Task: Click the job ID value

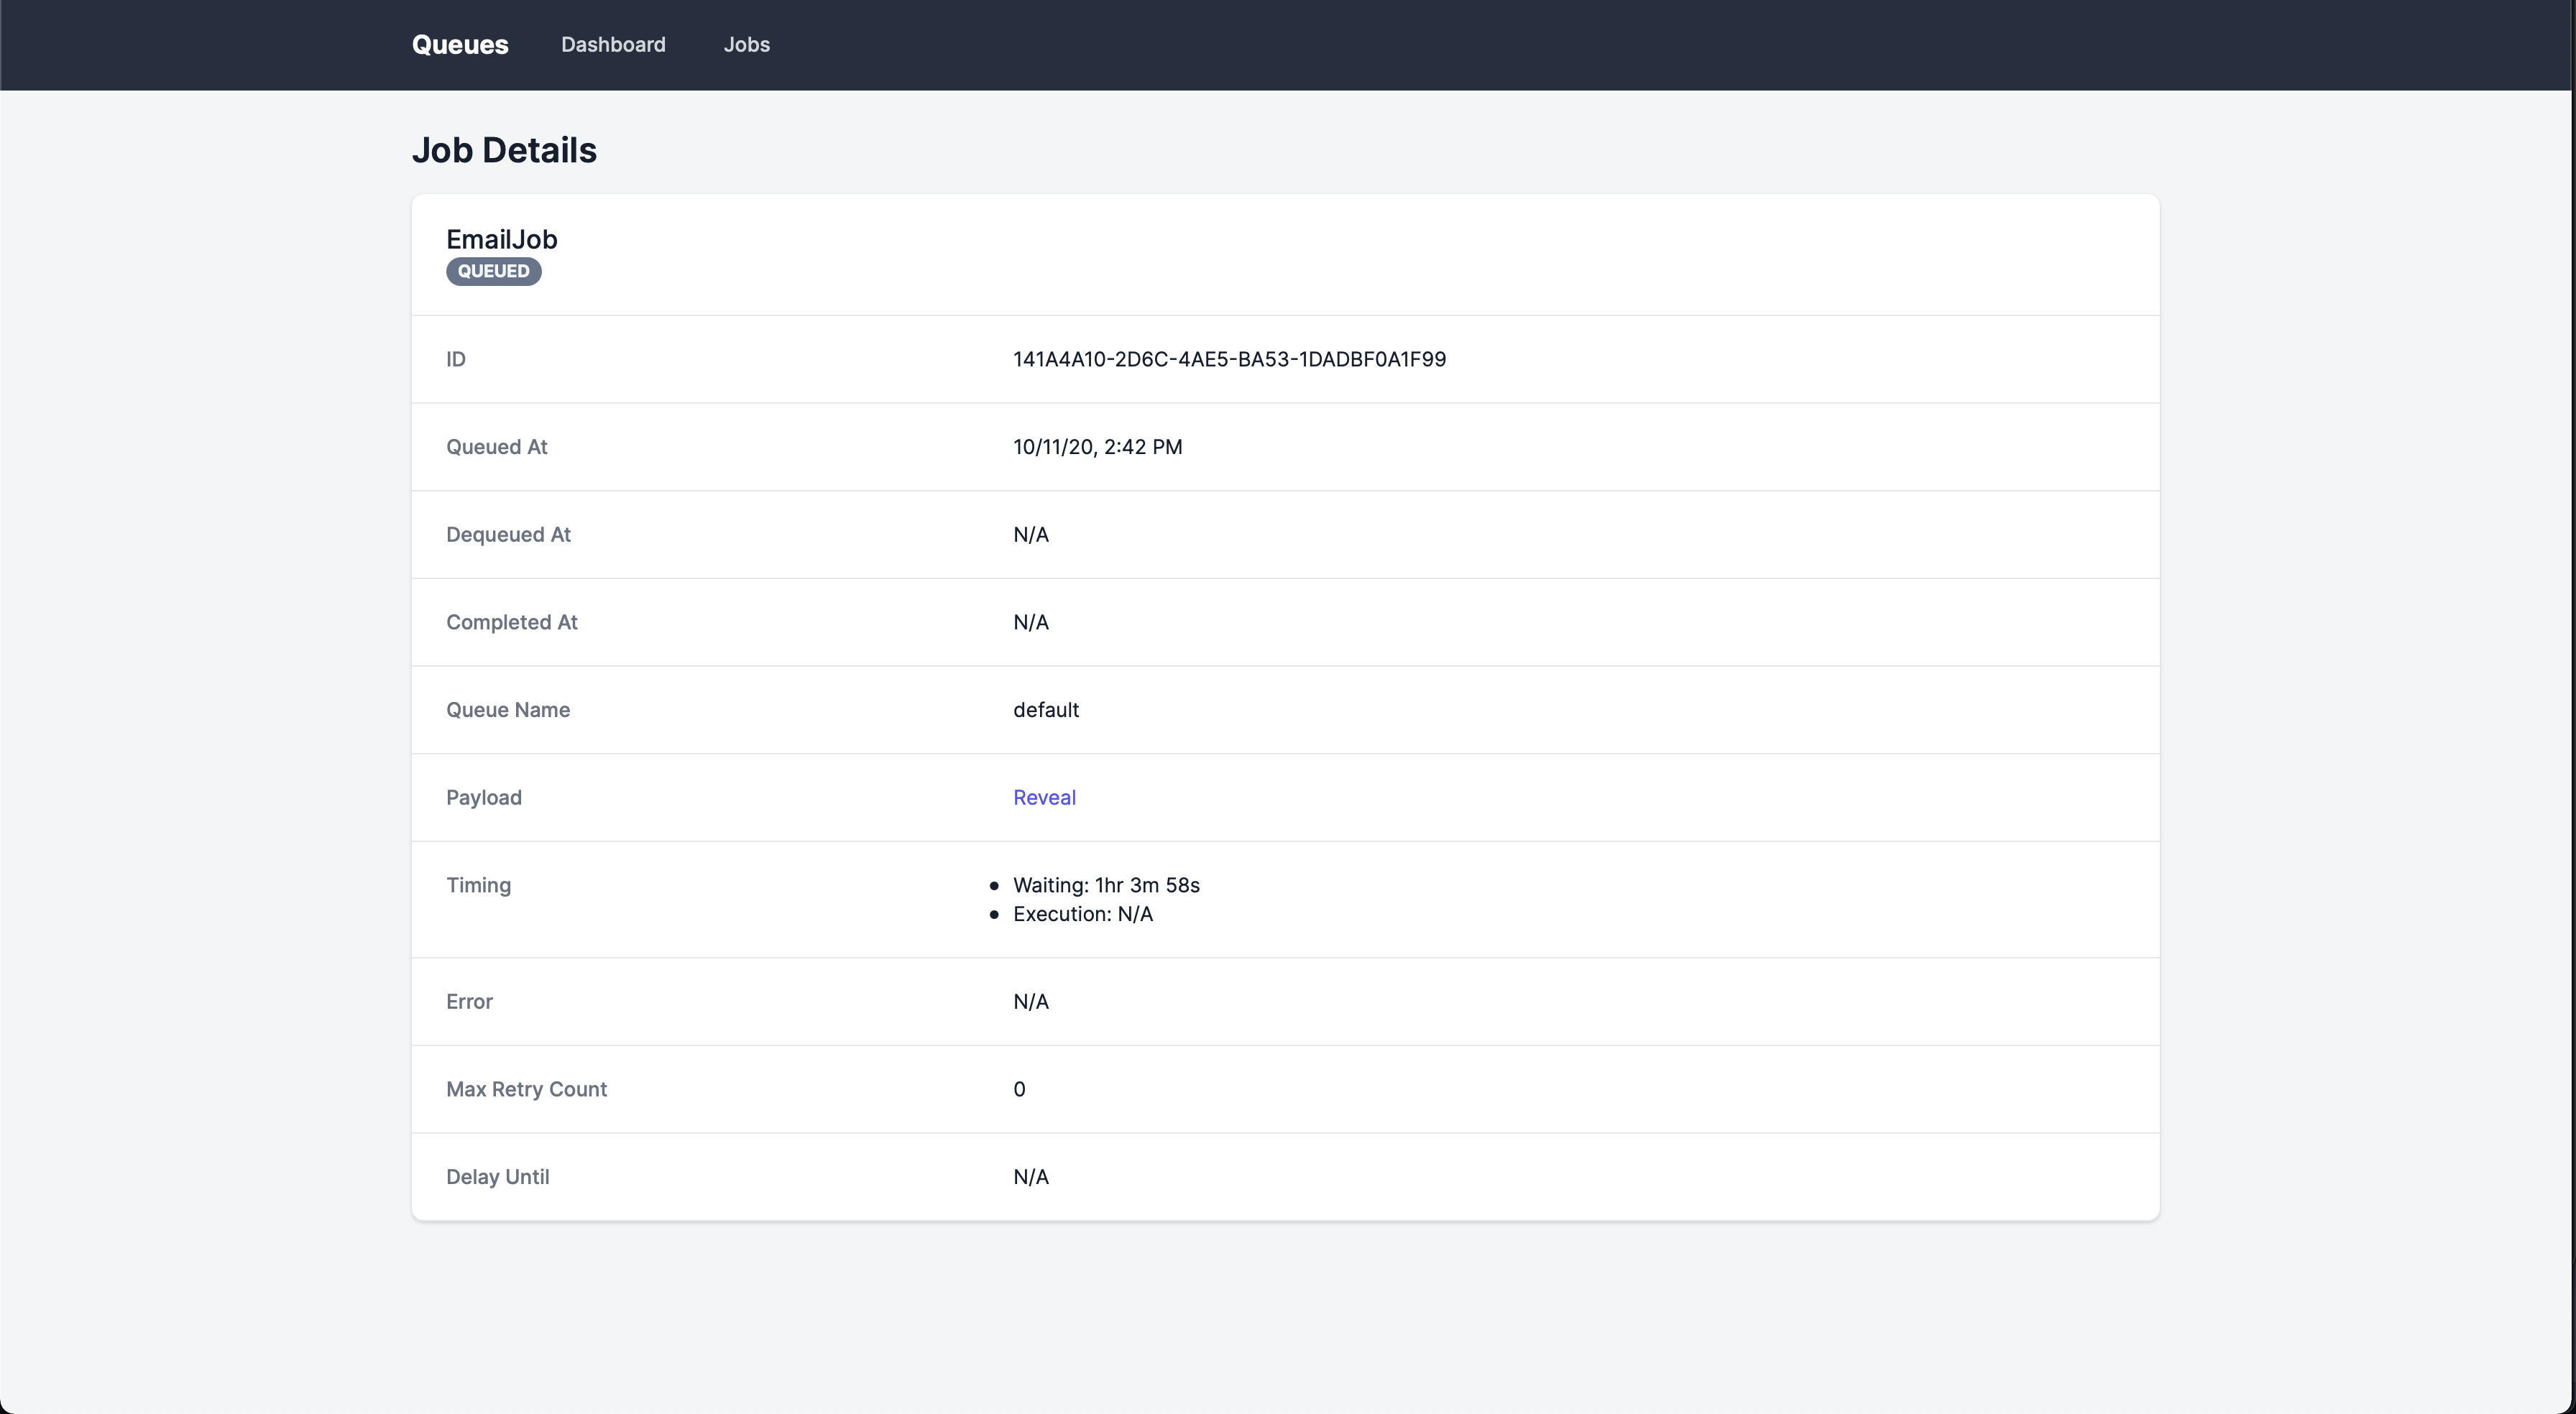Action: tap(1229, 359)
